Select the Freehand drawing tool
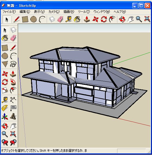The width and height of the screenshot is (152, 155). click(13, 64)
